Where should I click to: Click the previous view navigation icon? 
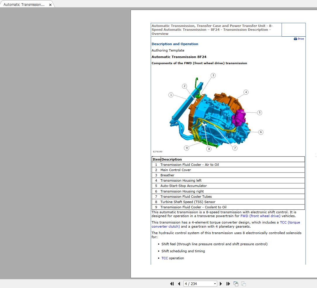click(236, 284)
